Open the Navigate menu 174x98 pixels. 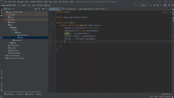point(20,2)
